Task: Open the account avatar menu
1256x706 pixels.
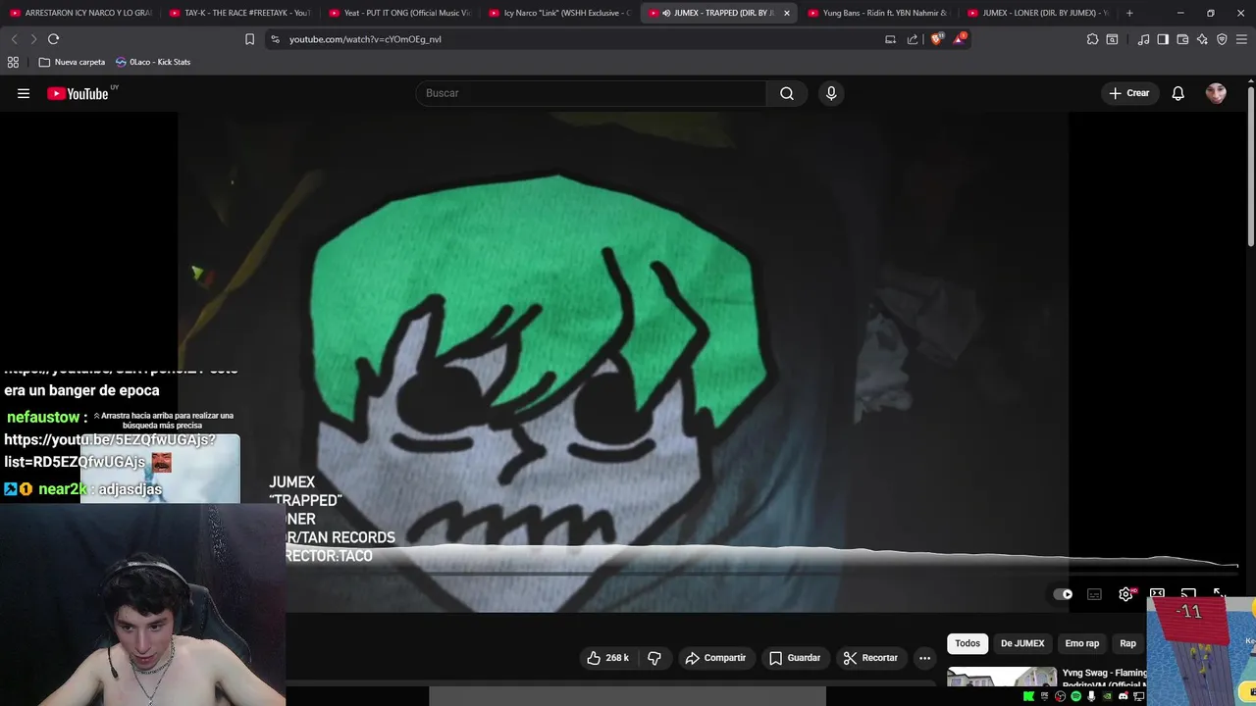Action: pos(1216,93)
